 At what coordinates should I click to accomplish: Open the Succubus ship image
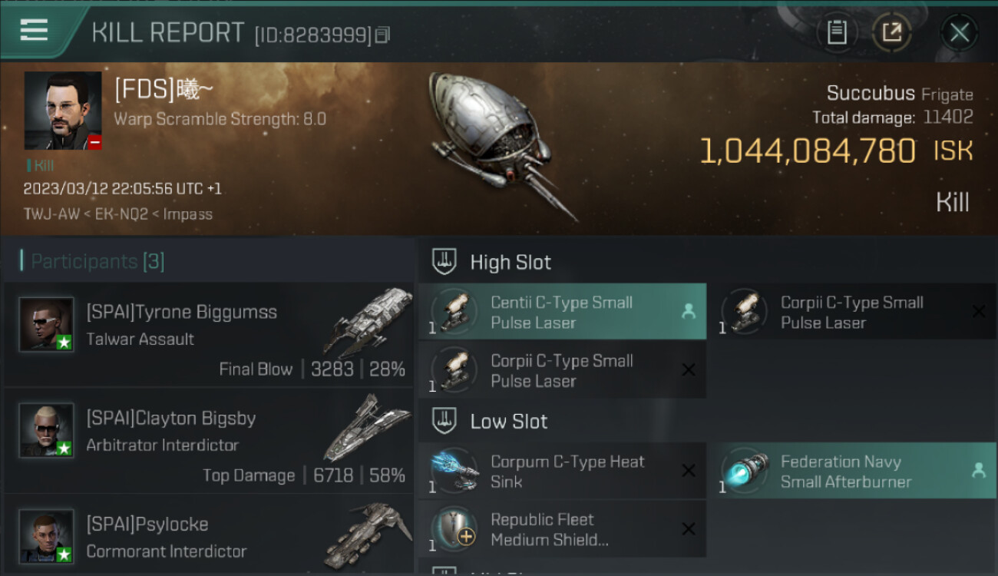click(x=503, y=146)
